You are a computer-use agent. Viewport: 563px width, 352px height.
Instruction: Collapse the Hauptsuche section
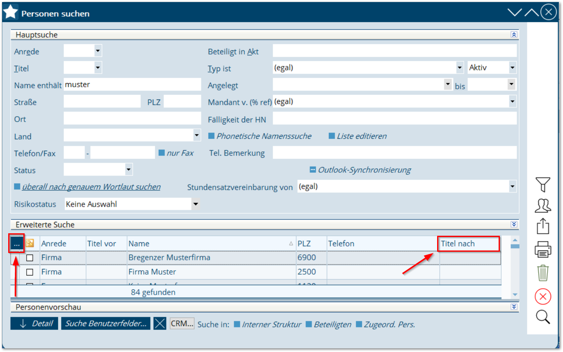[x=514, y=35]
